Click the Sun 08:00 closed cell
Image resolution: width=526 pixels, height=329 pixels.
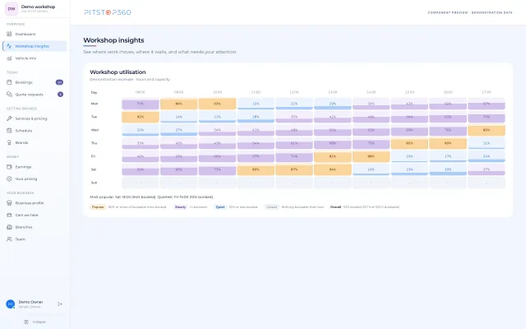[141, 183]
